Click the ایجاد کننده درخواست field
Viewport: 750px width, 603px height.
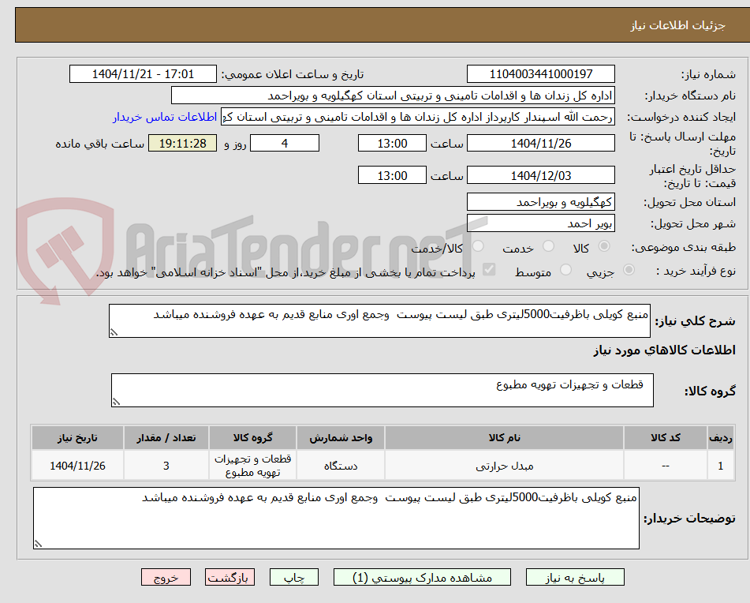pos(418,118)
